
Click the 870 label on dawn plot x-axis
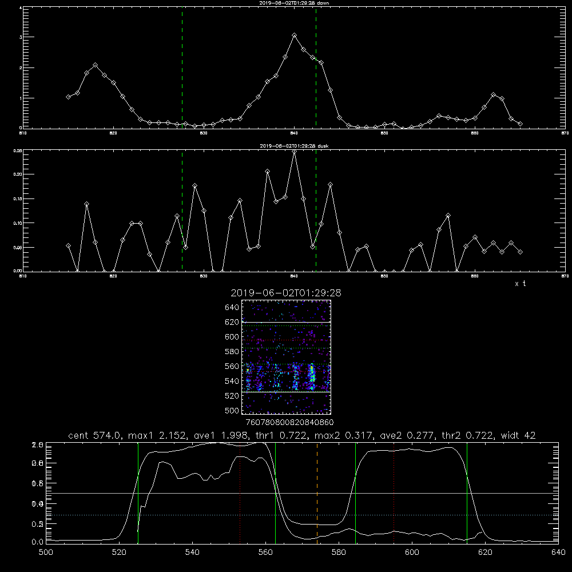tap(565, 133)
